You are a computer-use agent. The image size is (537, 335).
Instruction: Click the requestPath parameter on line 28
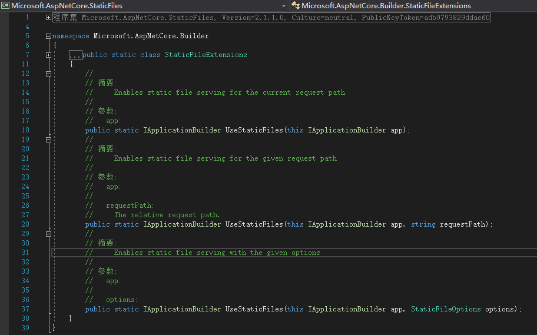pos(465,224)
